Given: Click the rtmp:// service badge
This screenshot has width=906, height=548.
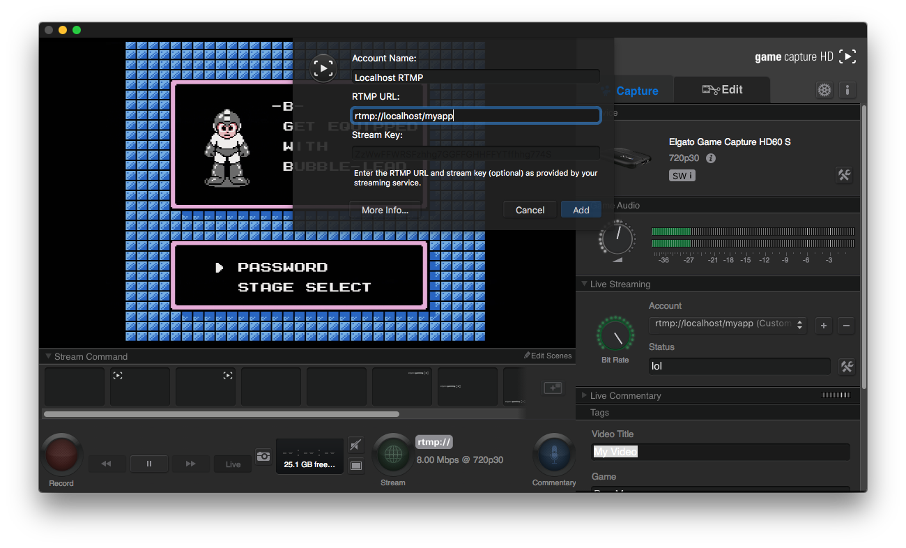Looking at the screenshot, I should [x=435, y=442].
